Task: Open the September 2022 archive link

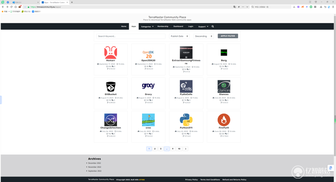Action: click(x=95, y=171)
